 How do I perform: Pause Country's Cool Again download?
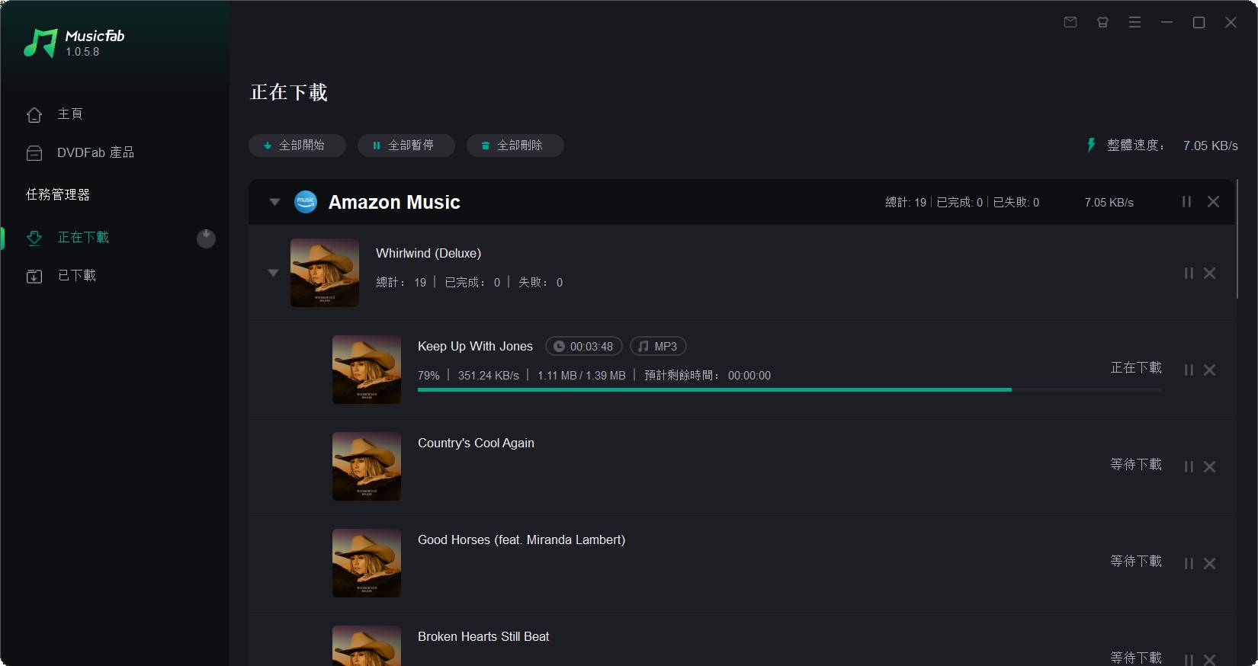[x=1189, y=466]
